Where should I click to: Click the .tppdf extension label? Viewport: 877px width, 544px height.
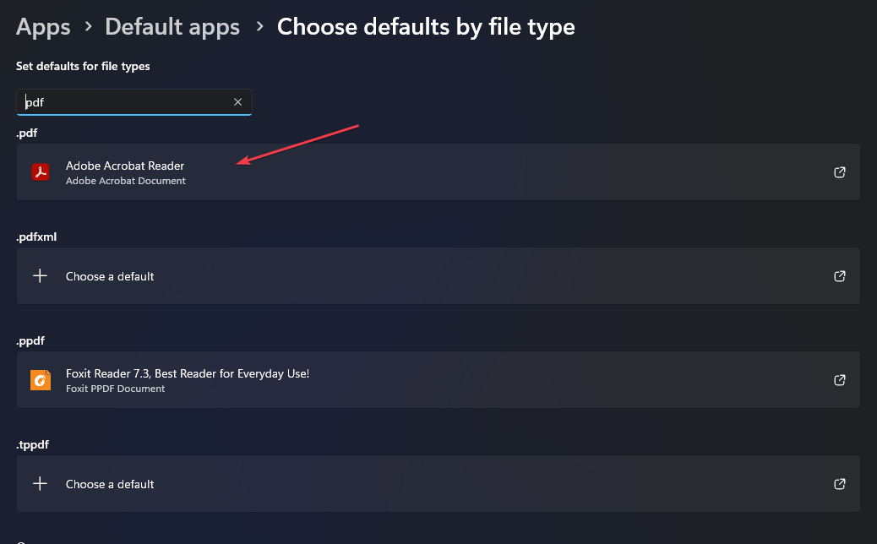pos(32,445)
